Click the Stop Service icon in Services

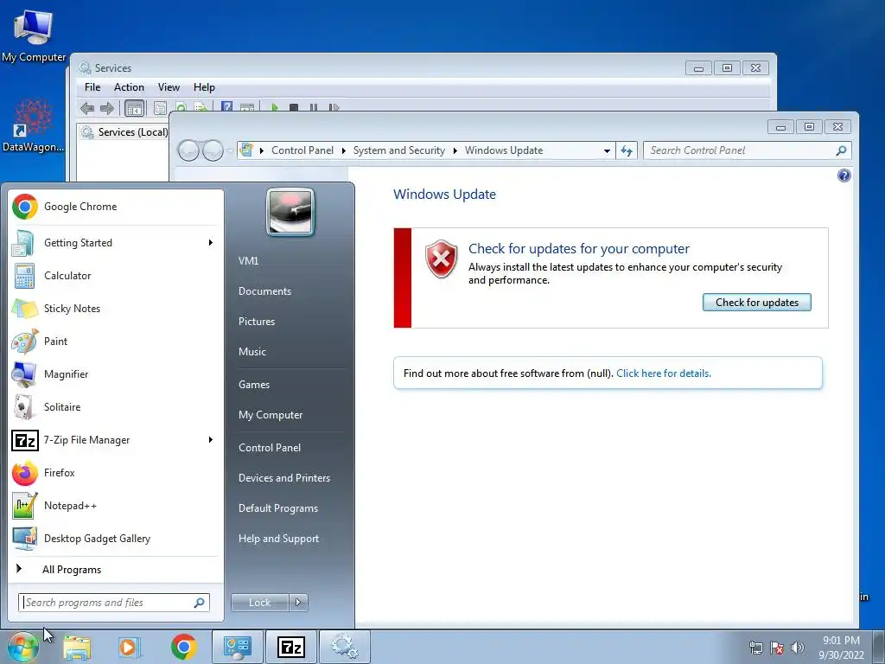[x=294, y=107]
